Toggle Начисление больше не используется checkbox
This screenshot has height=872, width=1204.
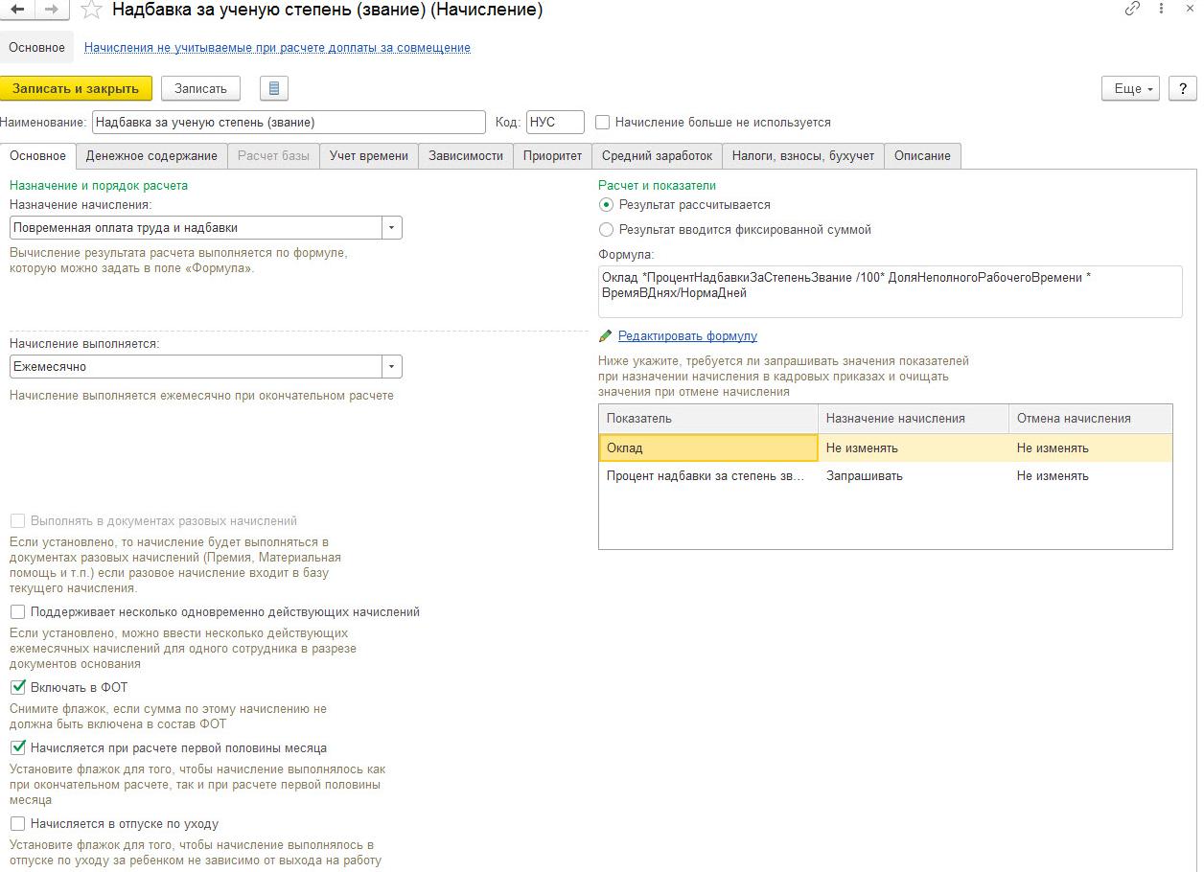[603, 123]
